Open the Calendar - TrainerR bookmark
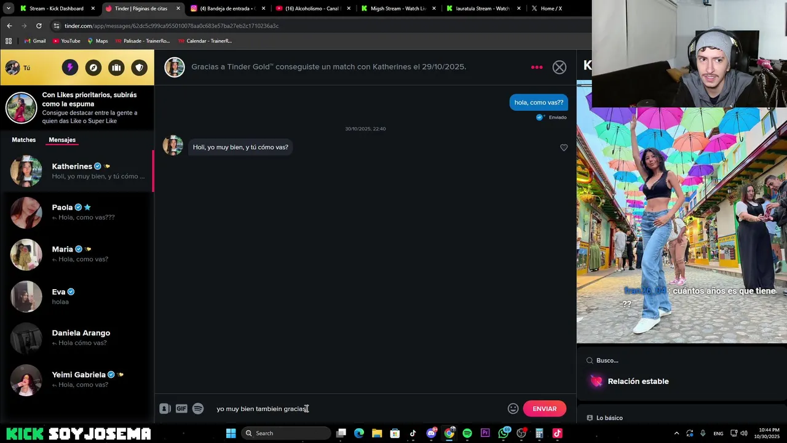 205,41
